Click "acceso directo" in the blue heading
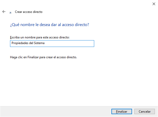Image resolution: width=158 pixels, height=117 pixels. (77, 25)
